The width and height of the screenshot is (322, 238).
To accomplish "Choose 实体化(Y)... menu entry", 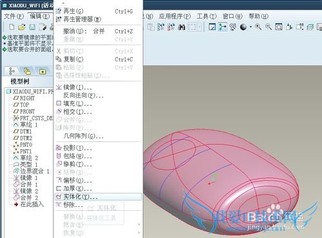I will (x=98, y=197).
